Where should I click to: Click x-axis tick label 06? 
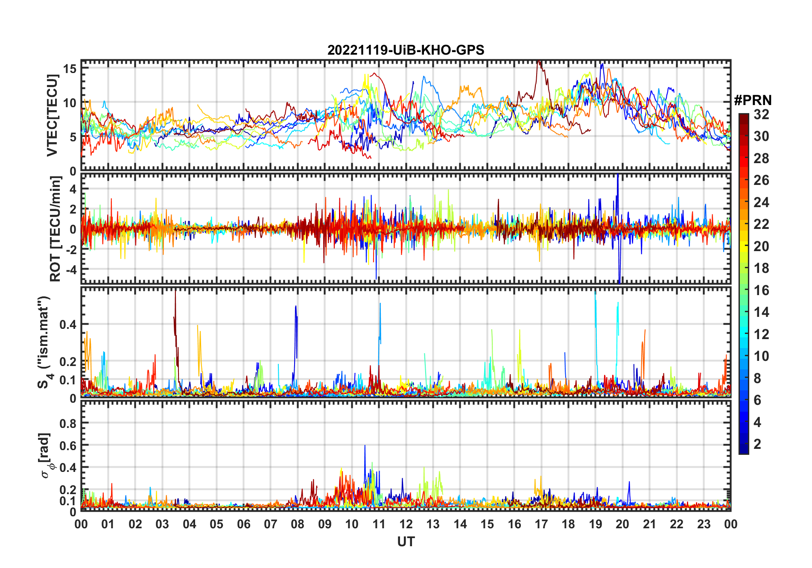pyautogui.click(x=243, y=524)
